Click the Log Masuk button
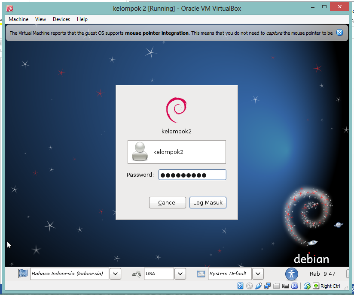 tap(208, 202)
